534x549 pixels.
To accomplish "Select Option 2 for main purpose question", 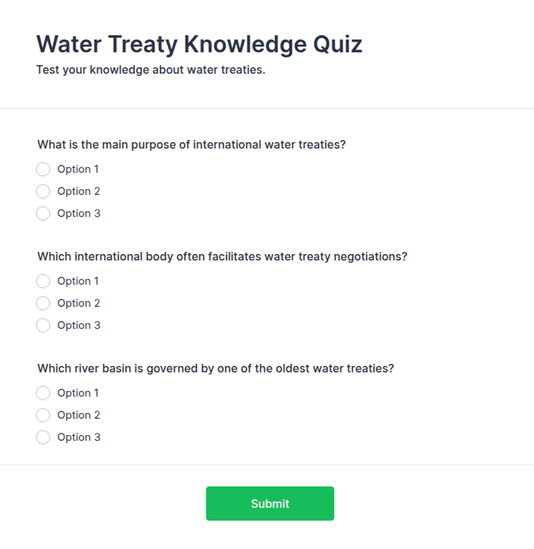I will [x=43, y=191].
